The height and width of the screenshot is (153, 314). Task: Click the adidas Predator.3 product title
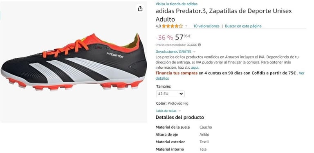pos(224,15)
